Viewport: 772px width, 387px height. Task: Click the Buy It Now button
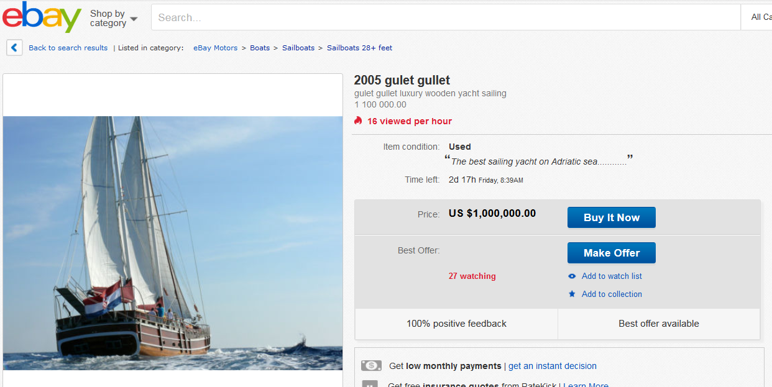[612, 217]
